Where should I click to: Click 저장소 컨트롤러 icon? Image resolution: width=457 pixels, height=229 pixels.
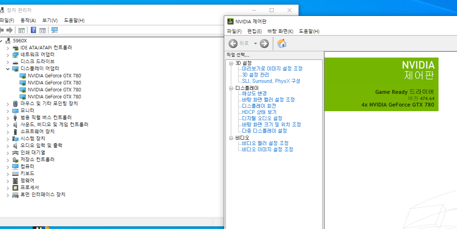coord(16,160)
